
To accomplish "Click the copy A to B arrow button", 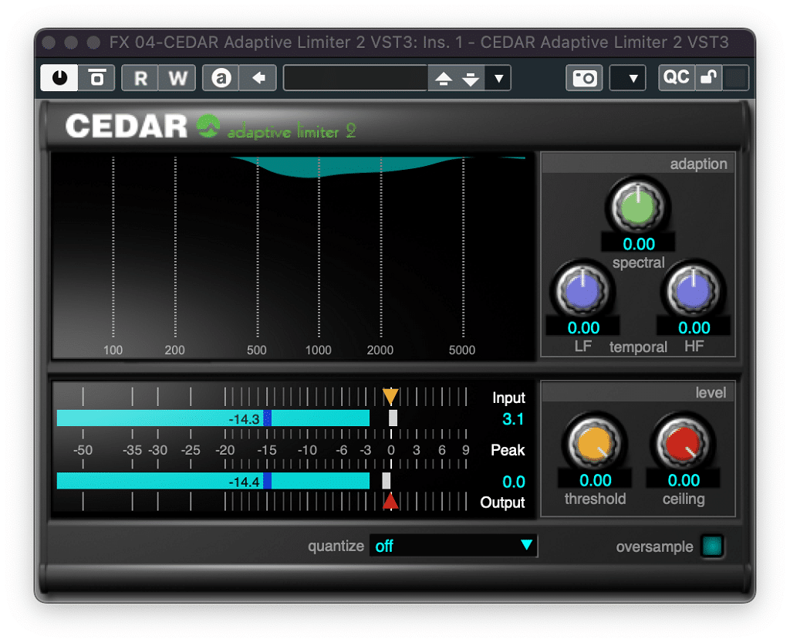I will tap(258, 78).
